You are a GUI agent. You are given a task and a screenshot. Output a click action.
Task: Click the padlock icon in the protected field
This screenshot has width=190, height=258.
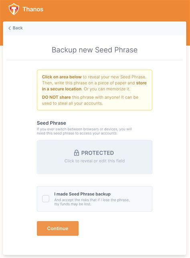[x=77, y=153]
